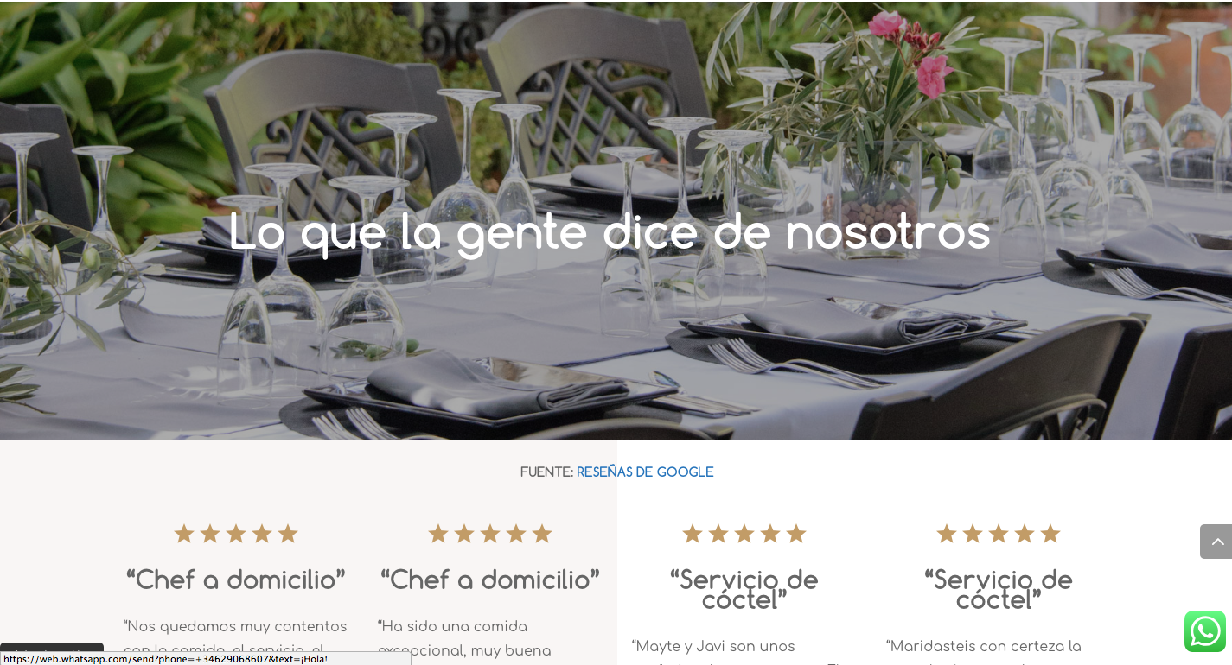Click the "Maridasteis con certeza la" review text

tap(984, 647)
